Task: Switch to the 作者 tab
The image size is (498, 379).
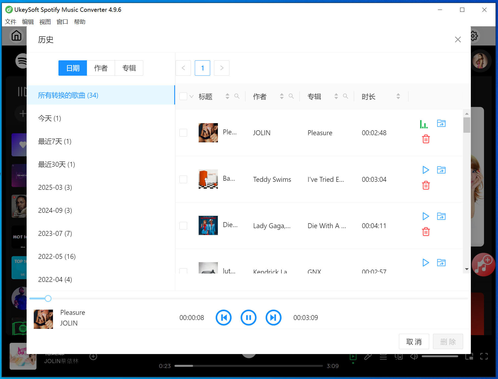Action: (x=101, y=68)
